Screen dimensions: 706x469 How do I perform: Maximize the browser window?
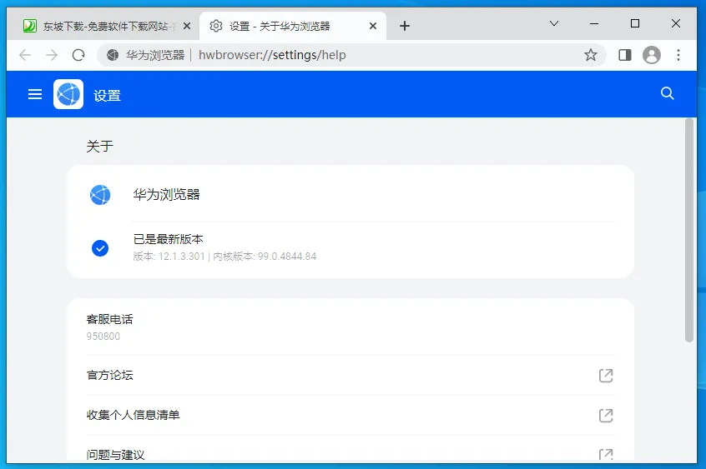coord(635,23)
